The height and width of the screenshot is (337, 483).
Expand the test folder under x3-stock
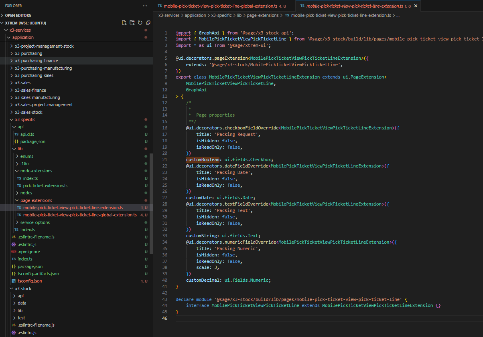pyautogui.click(x=14, y=318)
